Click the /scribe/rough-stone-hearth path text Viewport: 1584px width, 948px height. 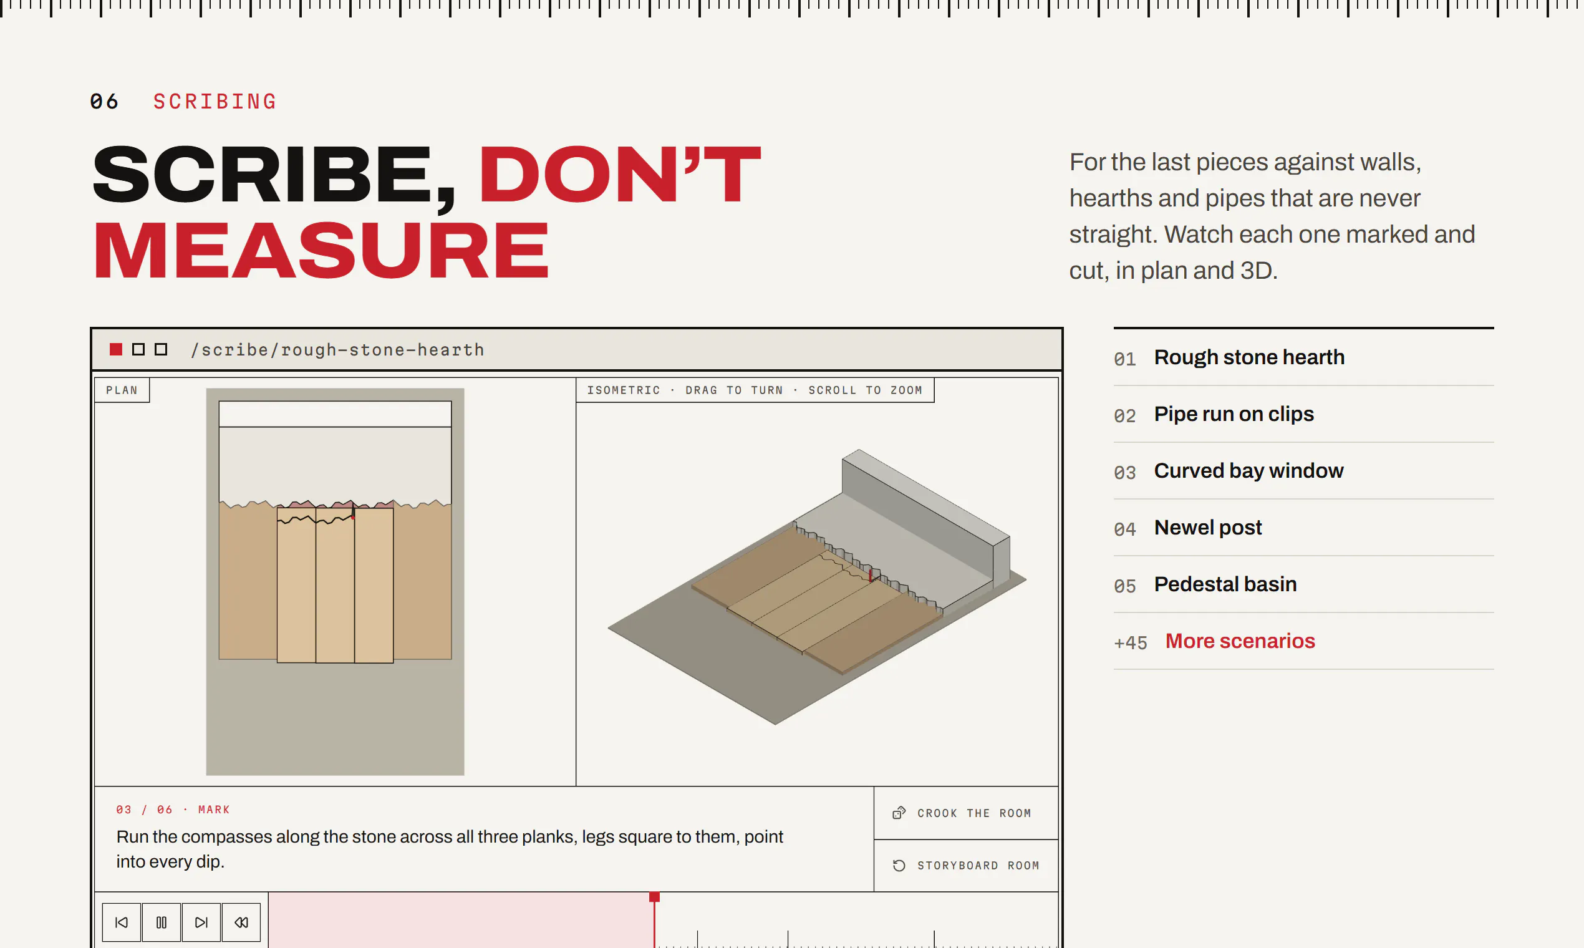(337, 350)
